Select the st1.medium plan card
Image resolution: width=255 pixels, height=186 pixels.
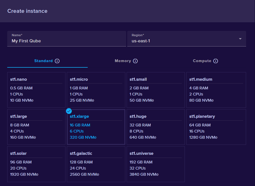tap(216, 90)
